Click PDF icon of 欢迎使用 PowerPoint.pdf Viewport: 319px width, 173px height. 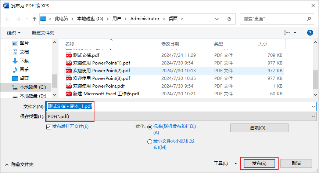click(x=69, y=86)
